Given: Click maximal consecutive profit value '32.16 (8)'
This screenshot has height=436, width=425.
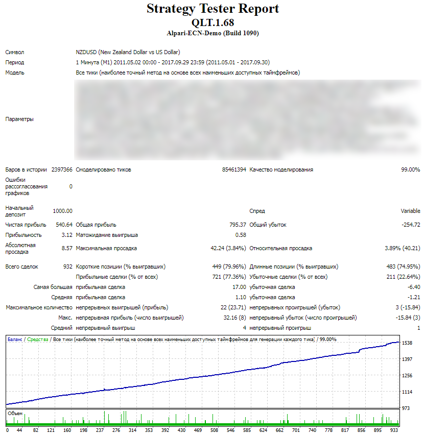Looking at the screenshot, I should 235,318.
